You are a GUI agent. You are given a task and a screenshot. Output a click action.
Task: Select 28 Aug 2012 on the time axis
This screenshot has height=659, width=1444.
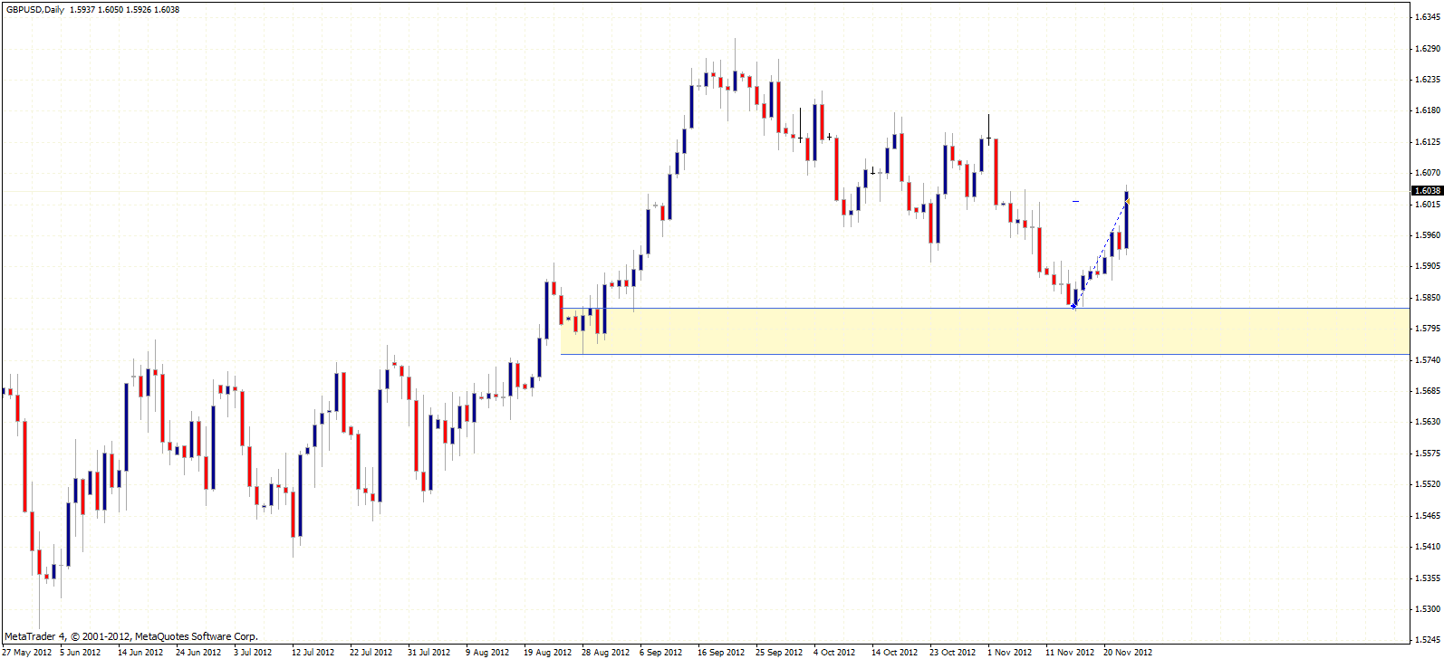tap(606, 653)
